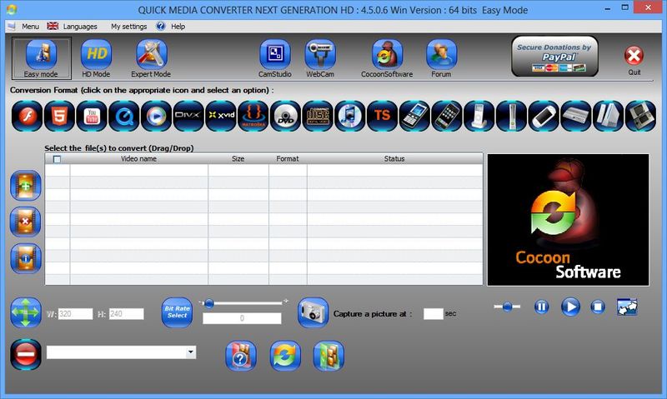Choose QuickTime conversion format
Image resolution: width=667 pixels, height=399 pixels.
[x=123, y=116]
